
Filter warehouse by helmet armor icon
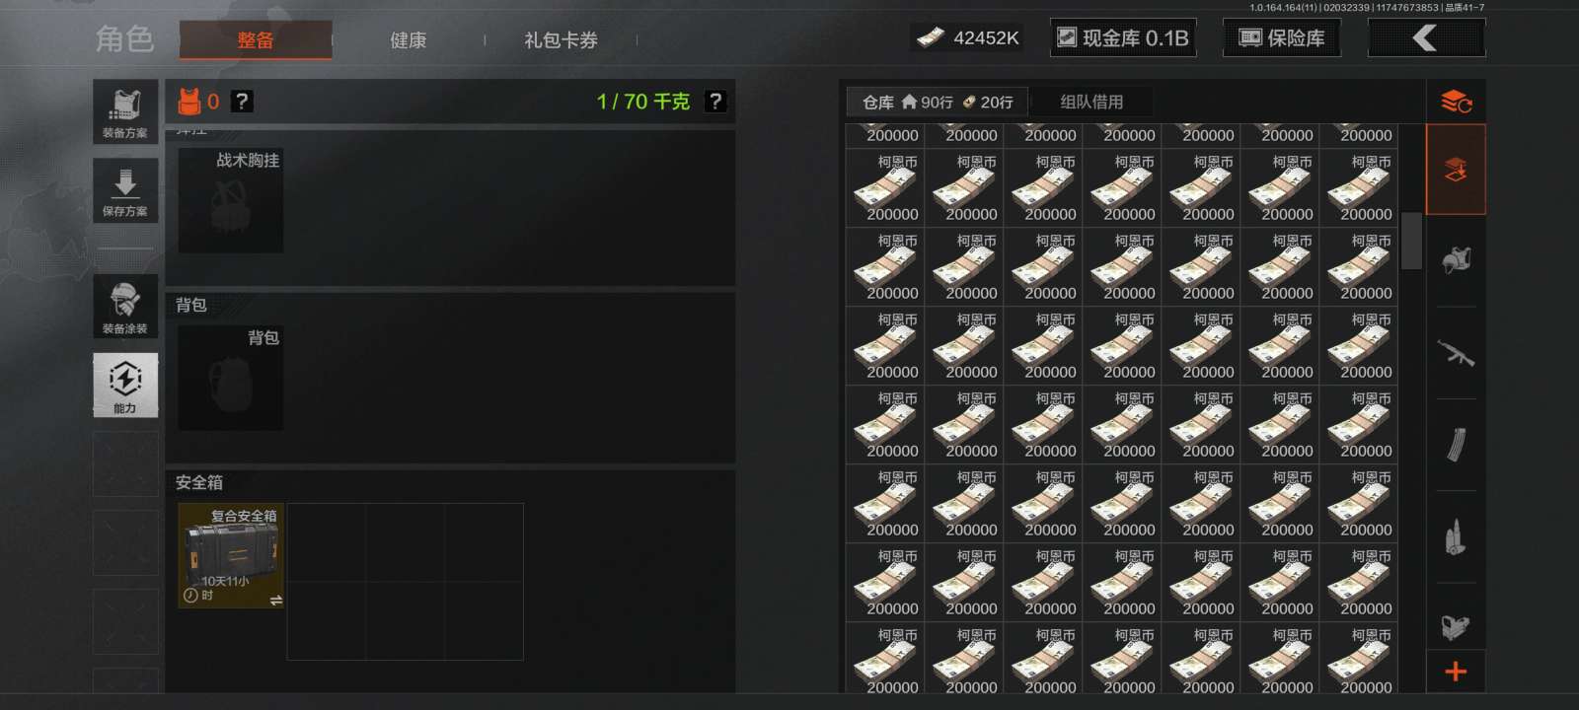pos(1456,259)
